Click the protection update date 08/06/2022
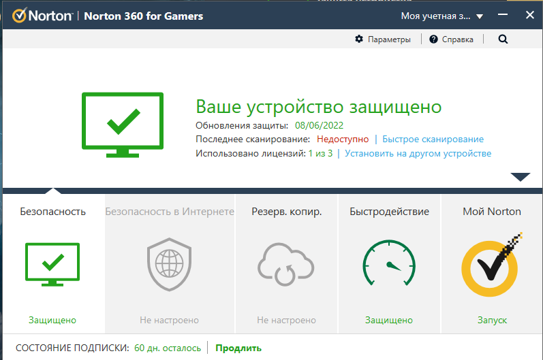This screenshot has width=543, height=360. click(319, 125)
